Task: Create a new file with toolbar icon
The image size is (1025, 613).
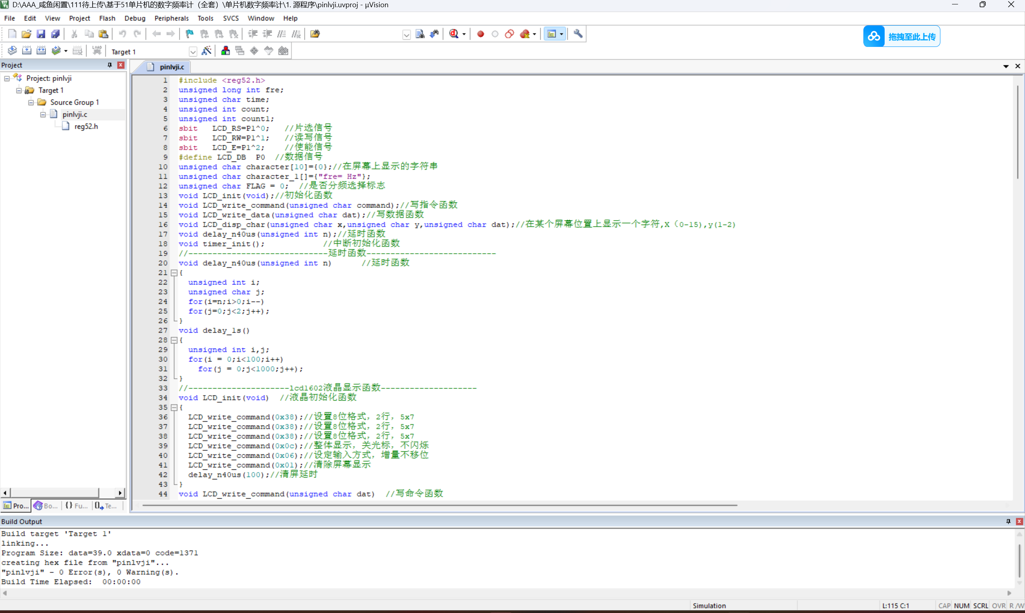Action: 12,34
